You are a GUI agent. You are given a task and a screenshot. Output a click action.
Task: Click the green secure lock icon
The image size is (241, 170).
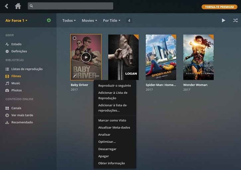pyautogui.click(x=49, y=20)
